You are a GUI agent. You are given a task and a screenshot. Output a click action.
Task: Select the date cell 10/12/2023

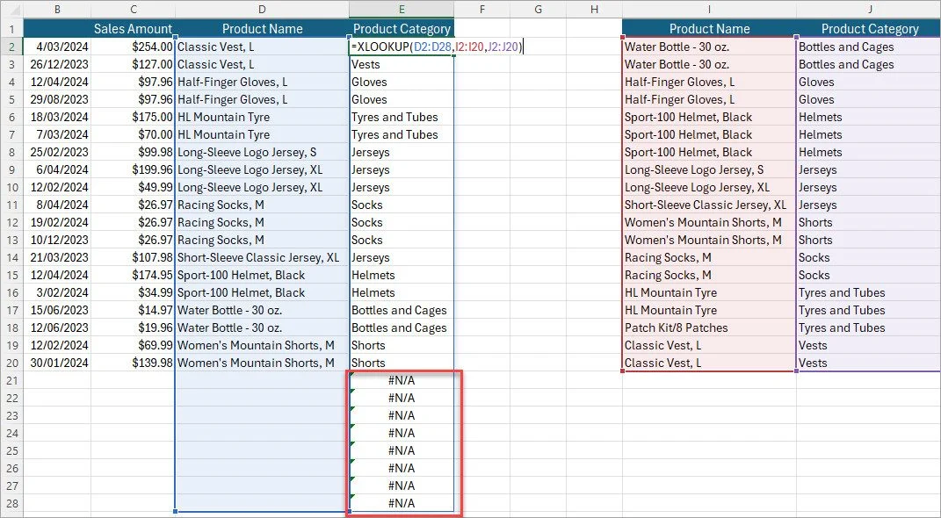pyautogui.click(x=57, y=240)
